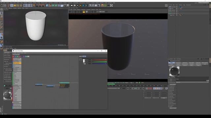The height and width of the screenshot is (118, 211).
Task: Adjust the red channel slider in Node Editor
Action: tap(99, 60)
